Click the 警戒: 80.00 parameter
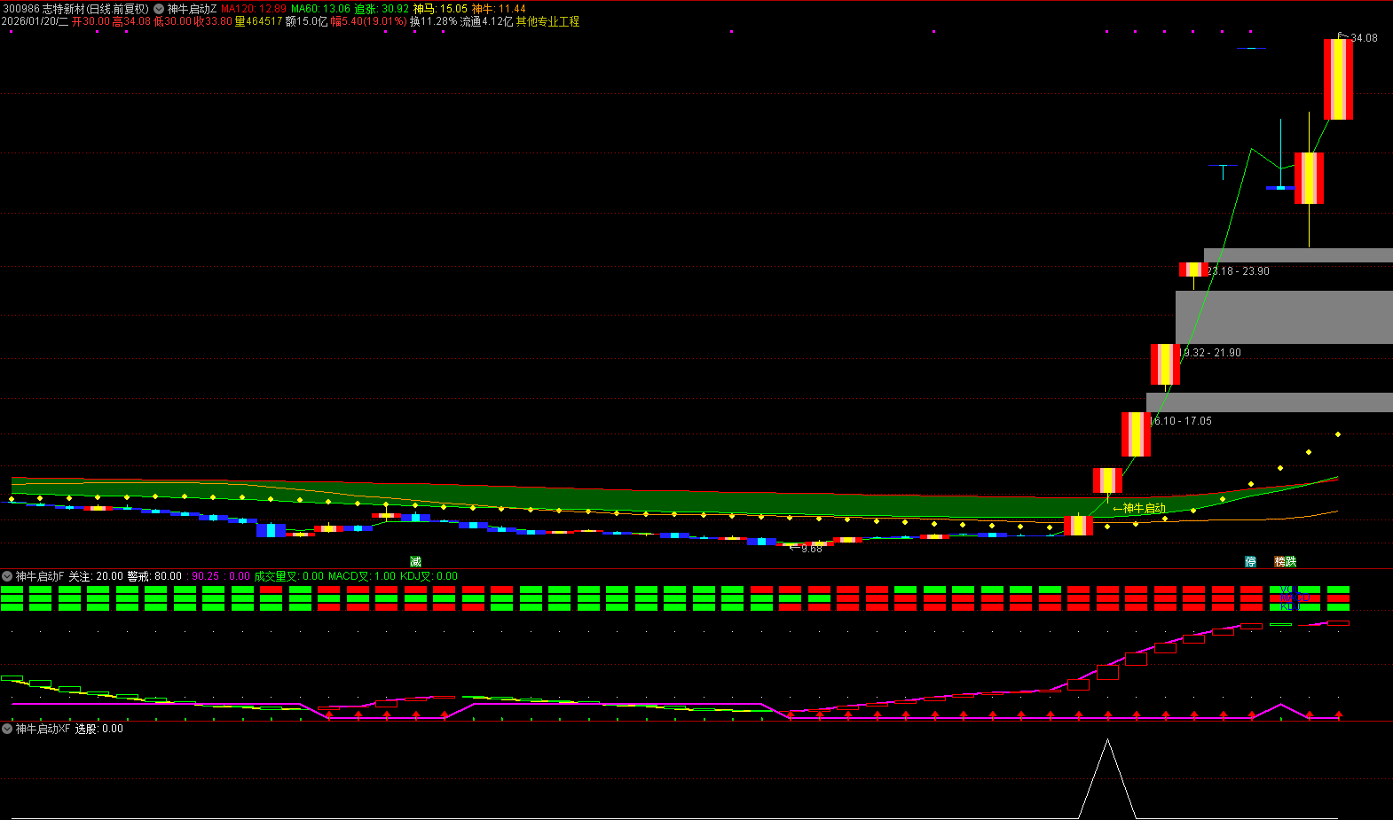The width and height of the screenshot is (1393, 820). click(154, 576)
